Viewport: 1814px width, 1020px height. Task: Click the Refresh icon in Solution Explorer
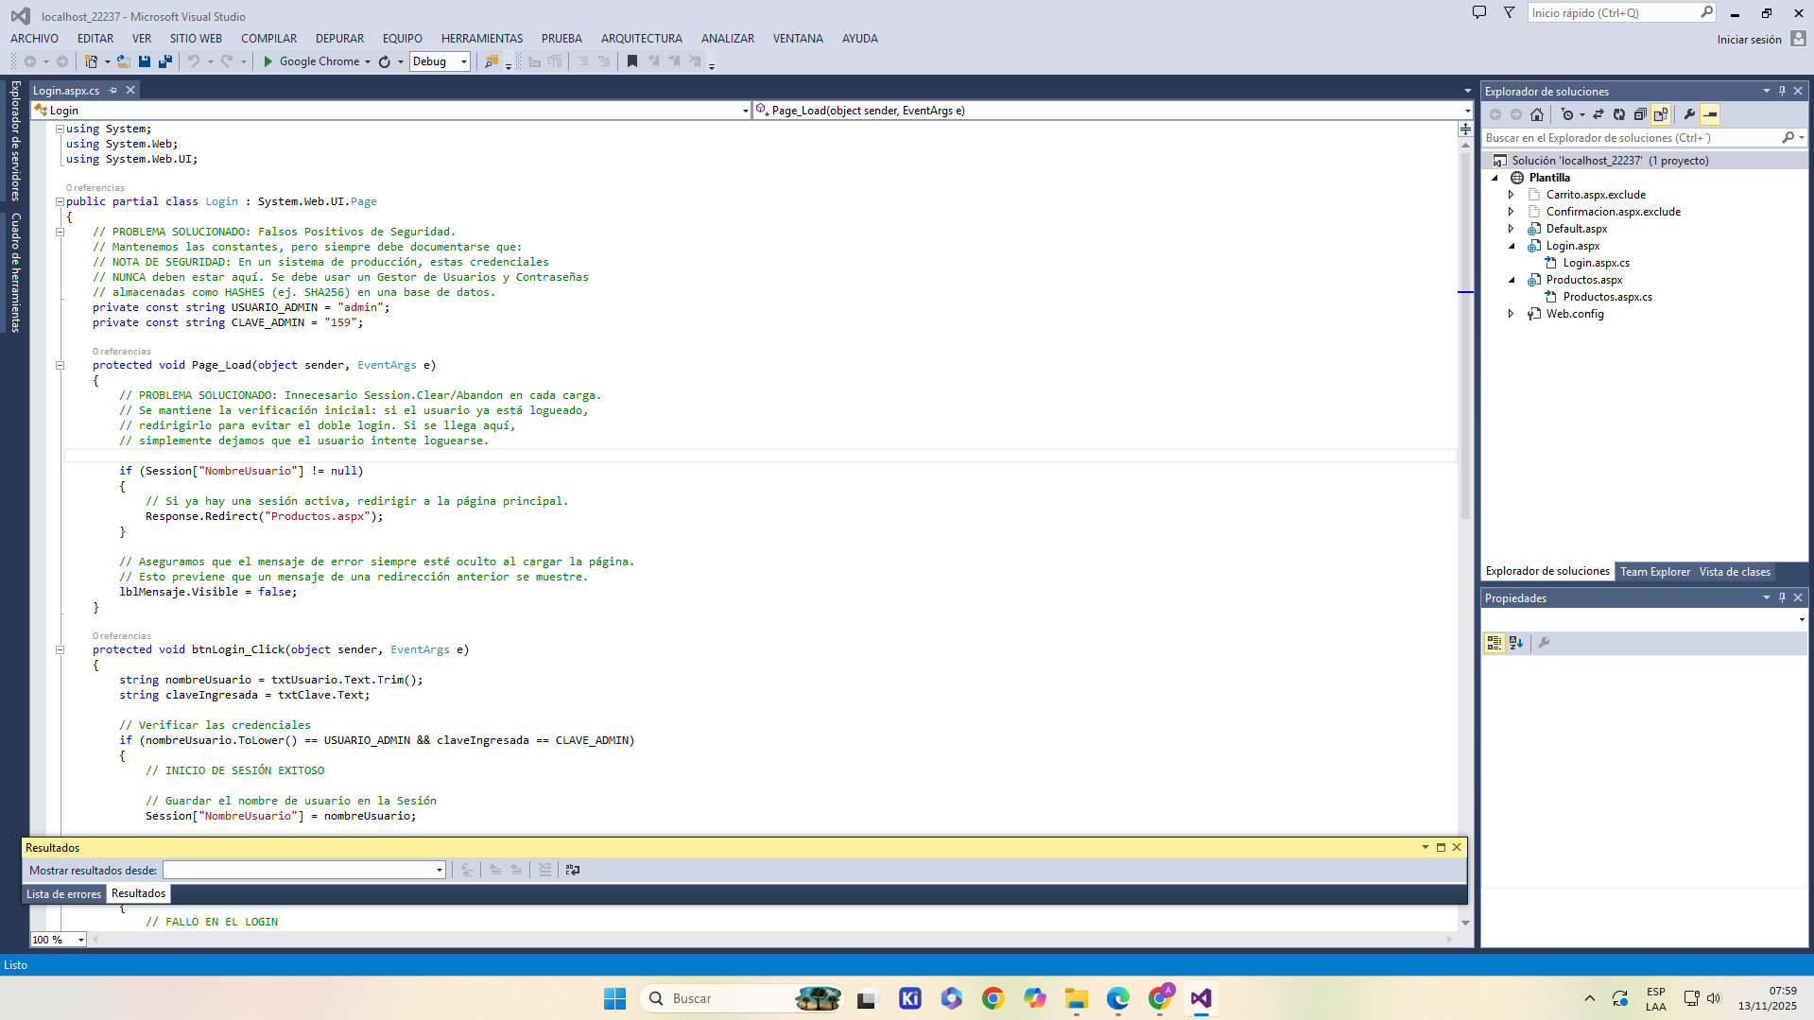pos(1619,114)
